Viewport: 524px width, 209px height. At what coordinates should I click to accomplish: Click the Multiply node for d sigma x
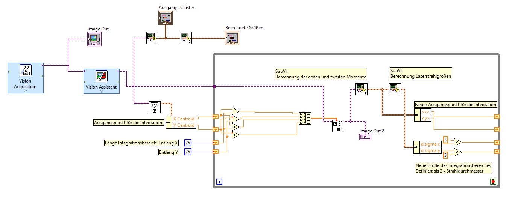pos(457,142)
